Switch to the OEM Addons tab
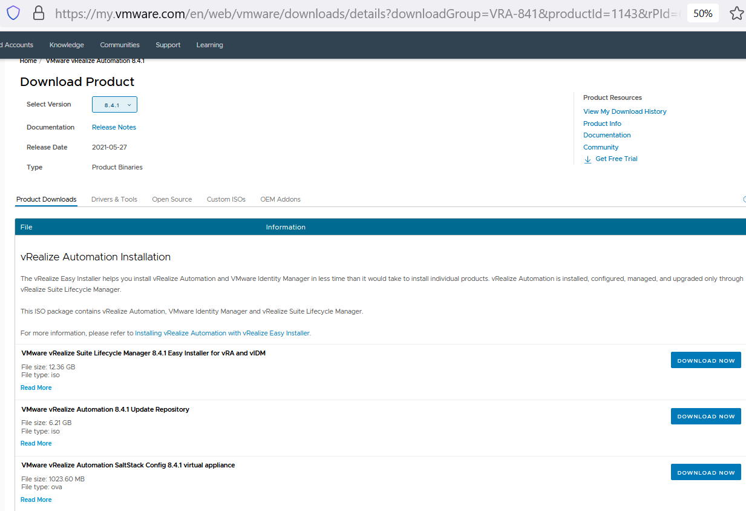The image size is (746, 511). point(280,199)
